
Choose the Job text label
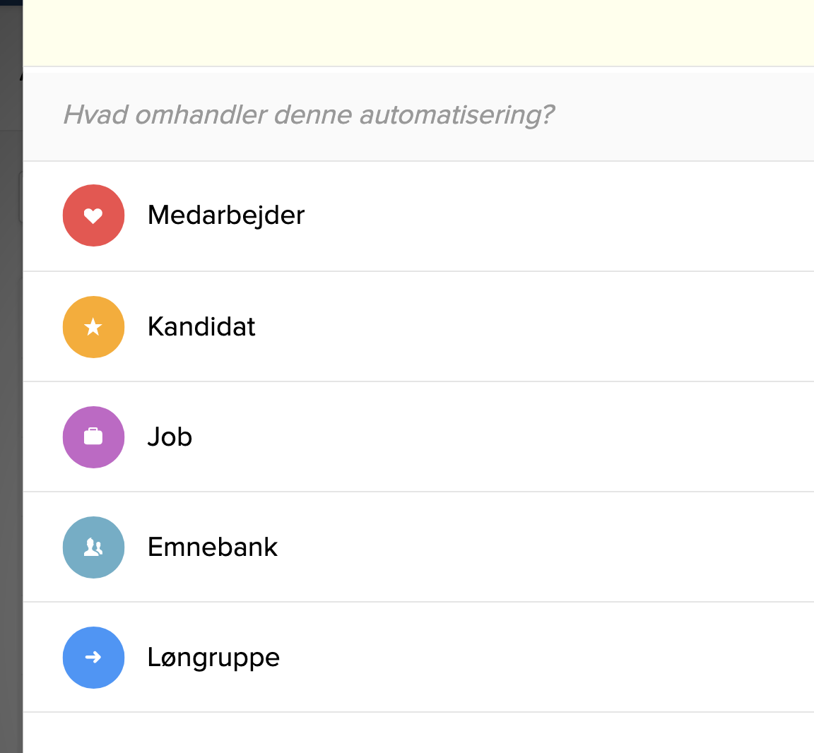(x=170, y=437)
